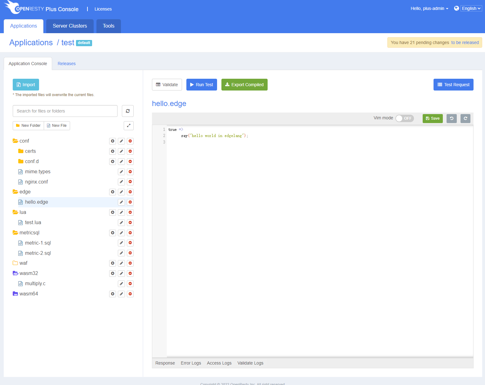
Task: Click the Import button
Action: tap(26, 85)
